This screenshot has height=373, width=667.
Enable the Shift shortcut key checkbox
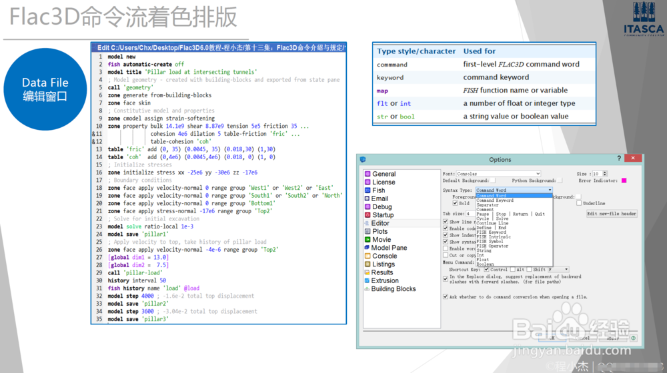[529, 269]
